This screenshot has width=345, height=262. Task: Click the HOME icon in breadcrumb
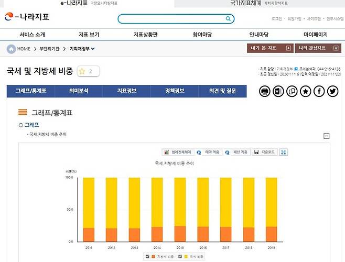click(11, 49)
